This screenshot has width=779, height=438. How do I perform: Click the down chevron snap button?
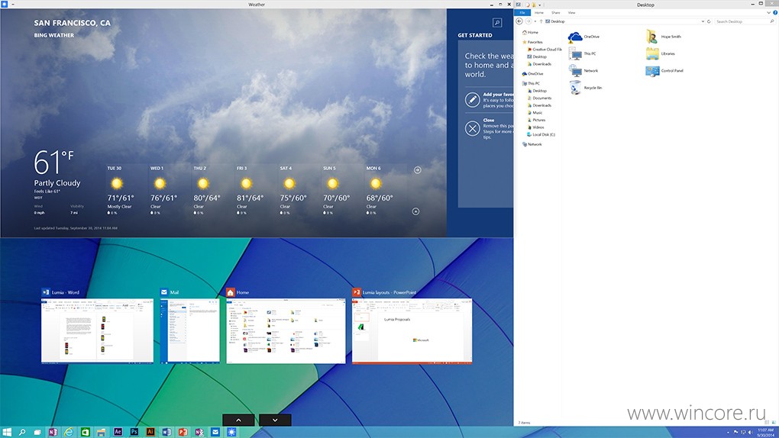click(x=275, y=420)
